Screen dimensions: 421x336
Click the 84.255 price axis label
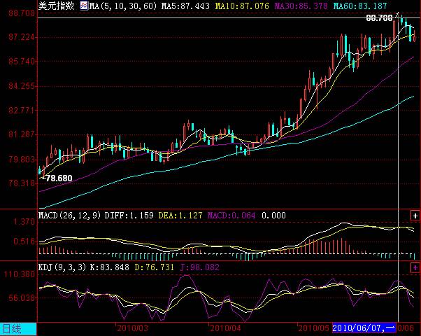point(22,86)
